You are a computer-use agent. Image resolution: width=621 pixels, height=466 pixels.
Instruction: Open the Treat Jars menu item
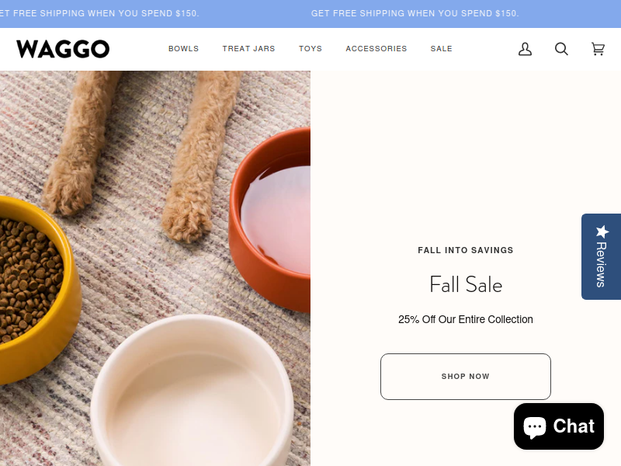click(248, 49)
